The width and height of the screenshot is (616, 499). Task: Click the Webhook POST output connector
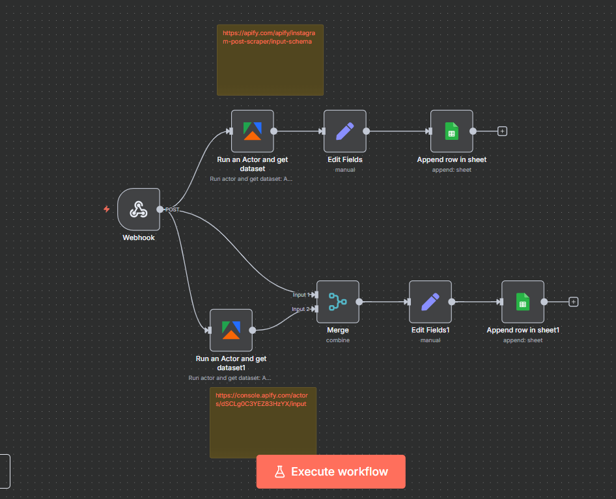(160, 209)
